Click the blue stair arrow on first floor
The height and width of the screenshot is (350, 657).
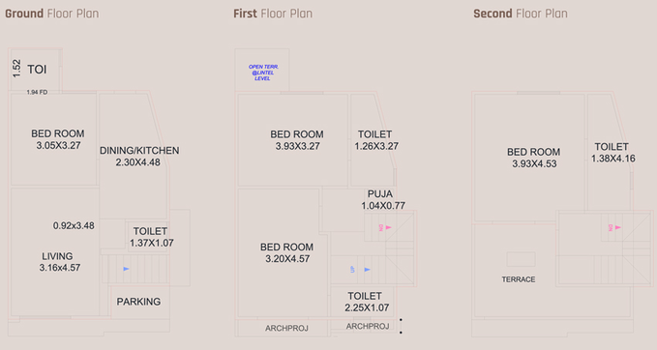point(367,270)
